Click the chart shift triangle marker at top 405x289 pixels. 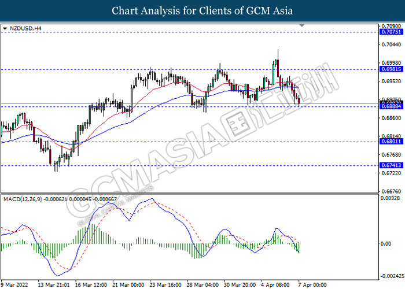301,25
